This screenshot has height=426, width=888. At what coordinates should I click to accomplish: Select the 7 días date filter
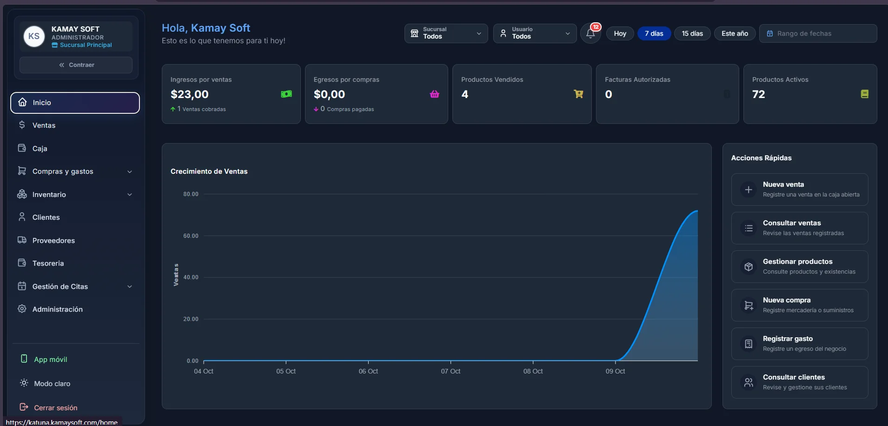pyautogui.click(x=654, y=33)
